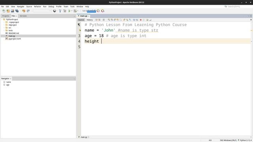
Task: Select main.py in the file tree
Action: pos(12,36)
